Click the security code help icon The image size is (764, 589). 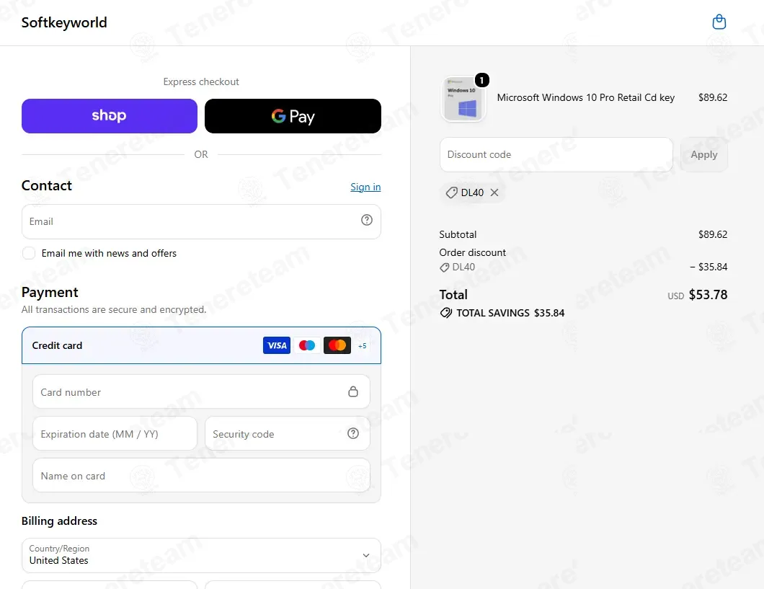353,433
